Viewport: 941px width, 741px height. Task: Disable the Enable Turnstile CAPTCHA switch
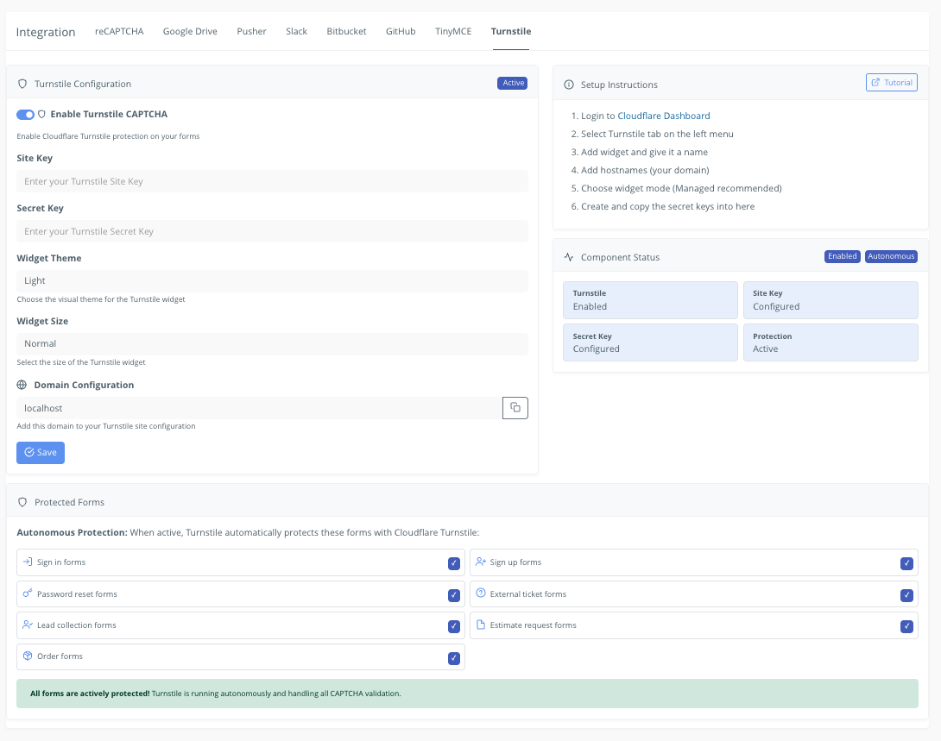point(25,114)
